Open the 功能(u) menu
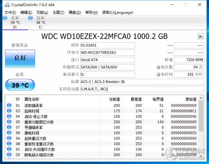209x164 pixels. pos(42,13)
